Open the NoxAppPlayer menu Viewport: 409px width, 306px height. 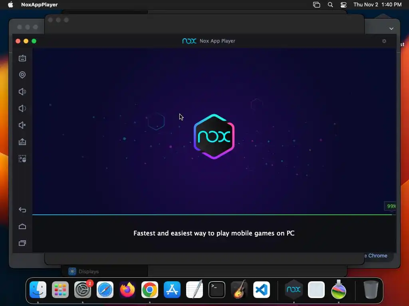[x=40, y=4]
